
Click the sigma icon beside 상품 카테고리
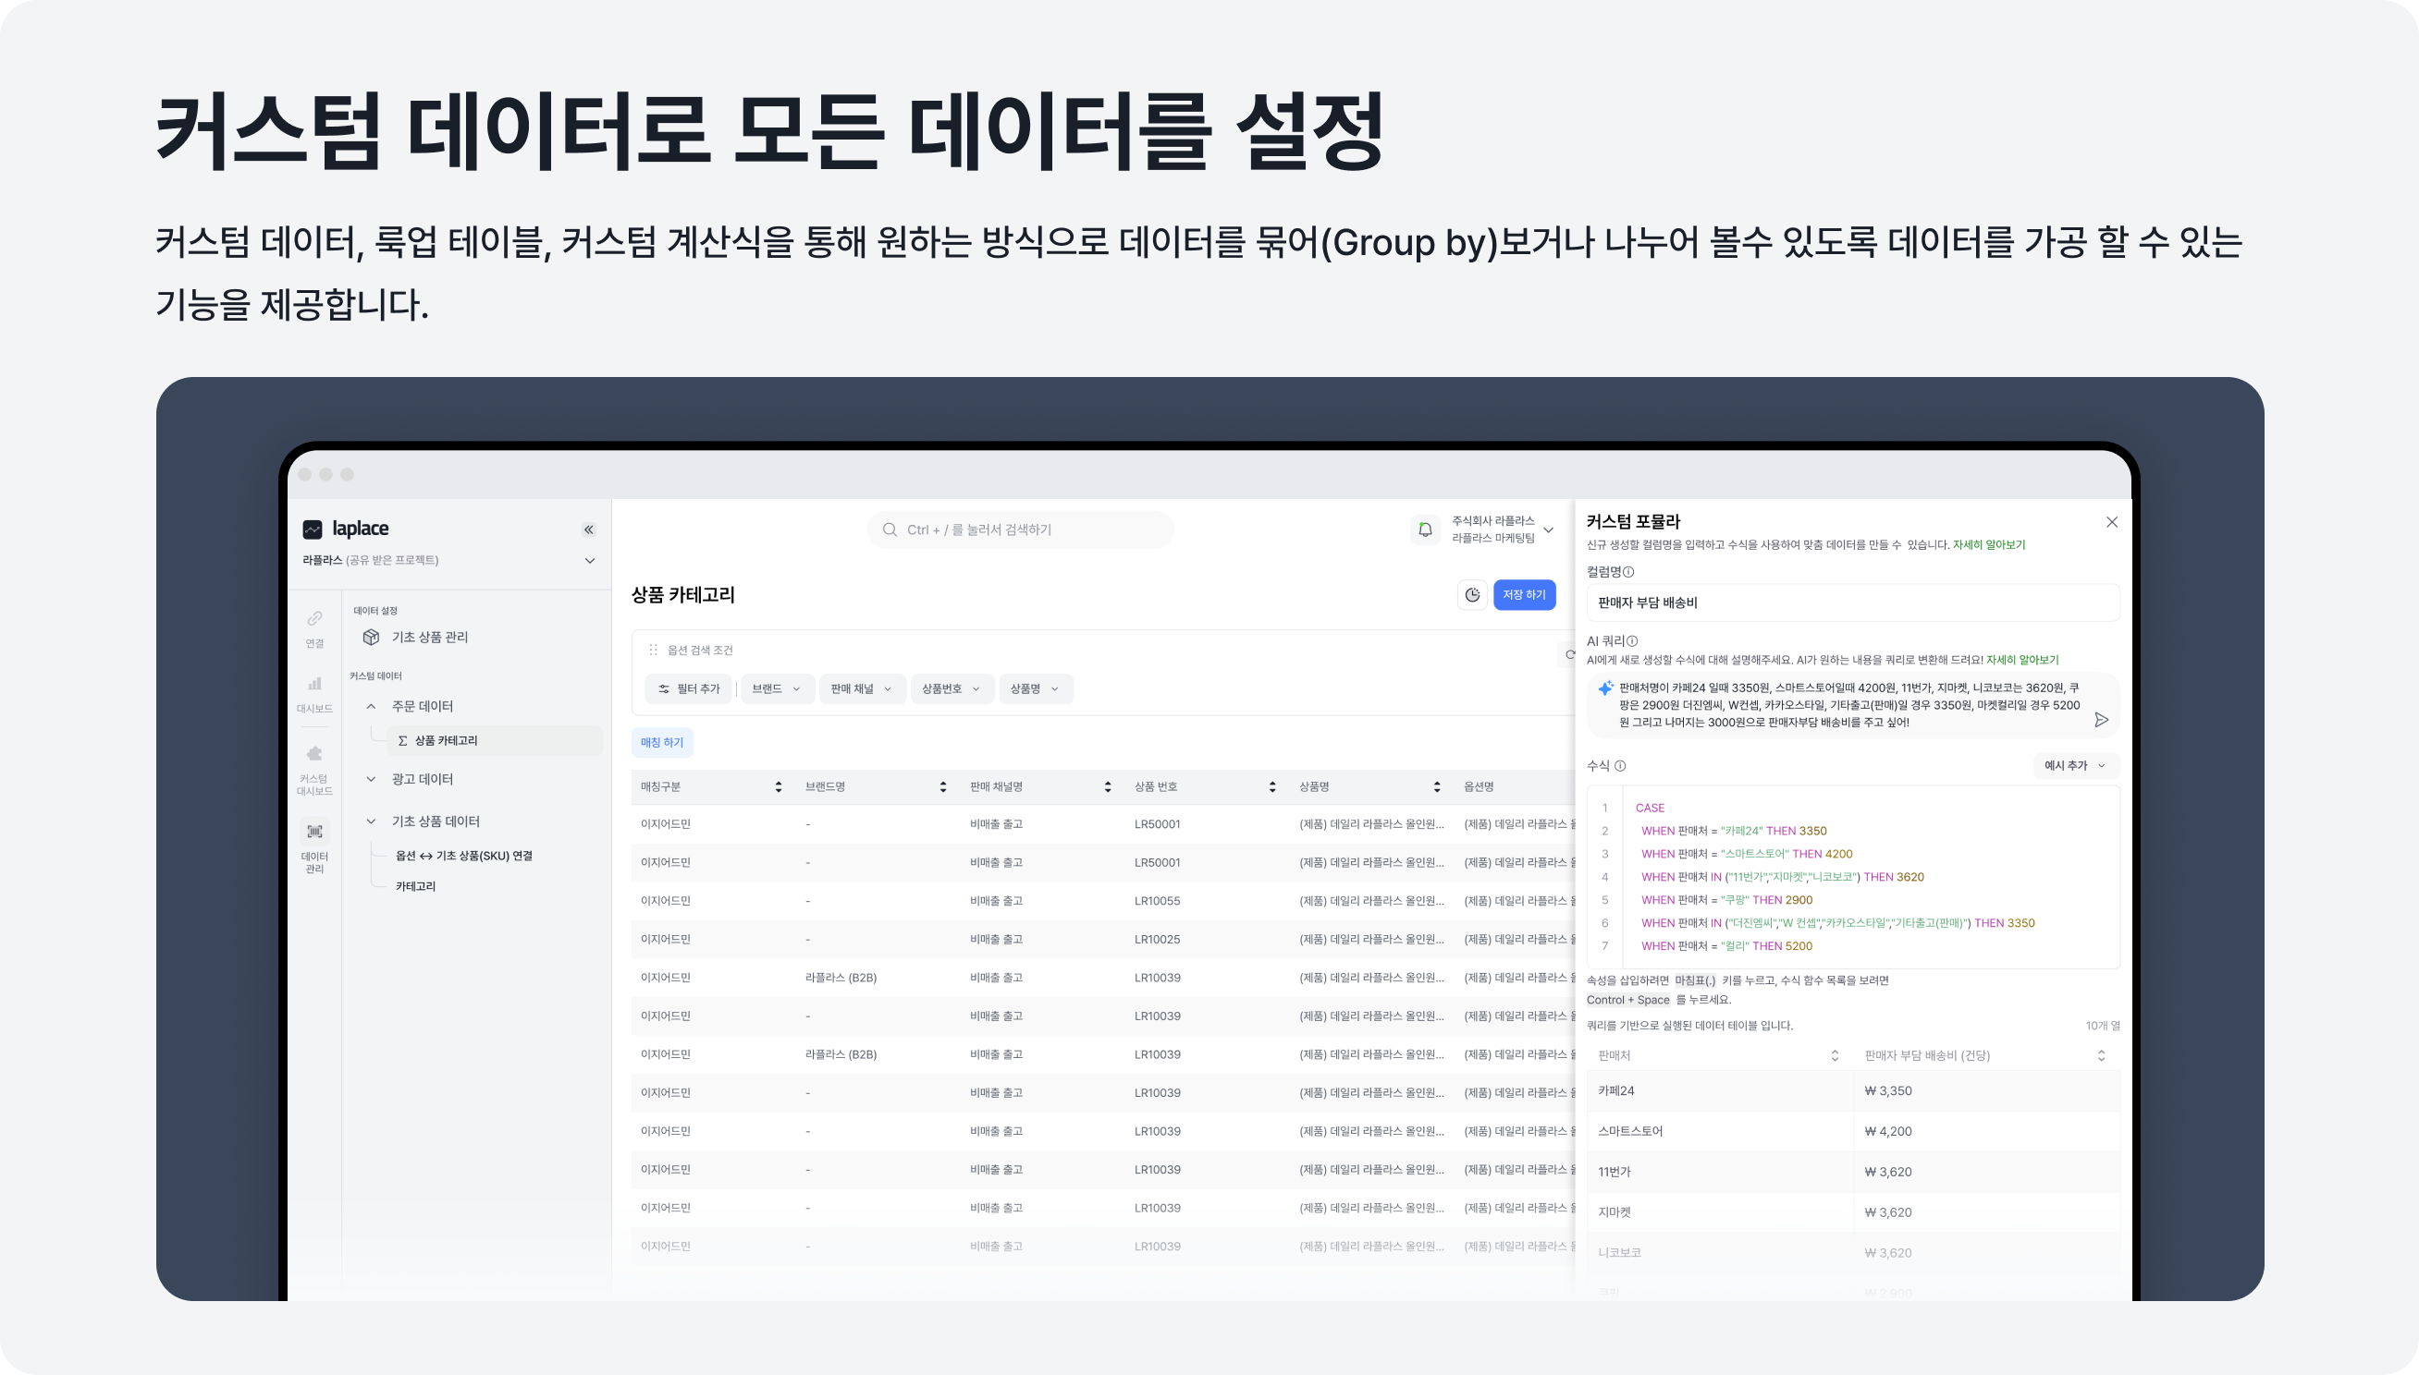(x=401, y=740)
